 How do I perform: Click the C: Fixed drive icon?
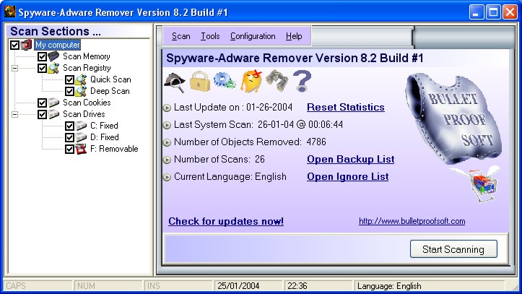81,126
